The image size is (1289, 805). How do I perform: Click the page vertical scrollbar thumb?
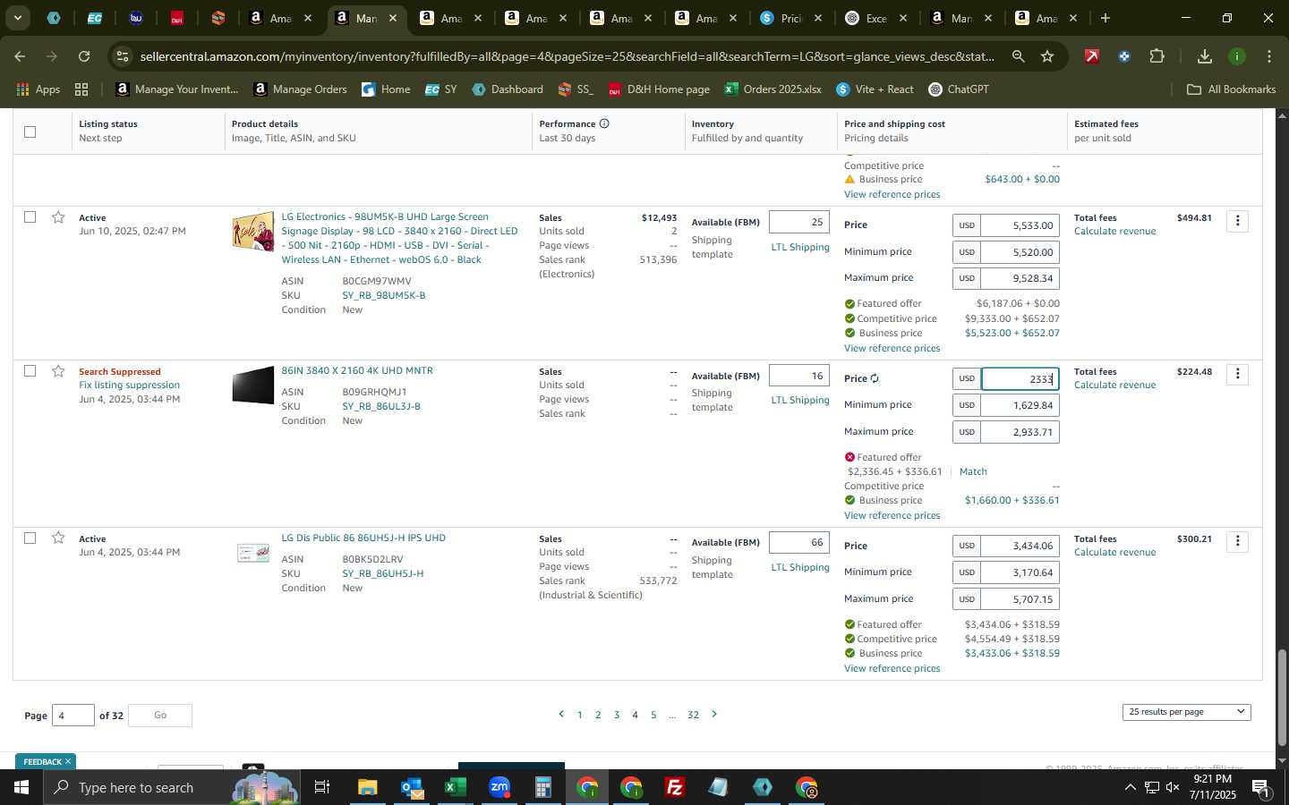1282,697
